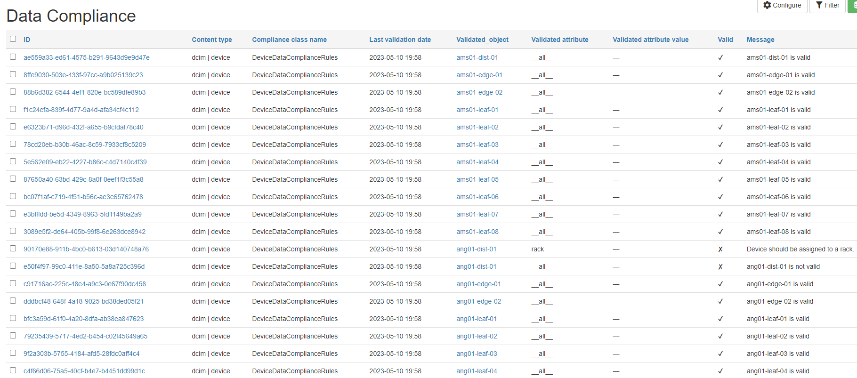Check the box for the ams01-edge-01 row
Viewport: 857px width, 378px height.
[13, 74]
